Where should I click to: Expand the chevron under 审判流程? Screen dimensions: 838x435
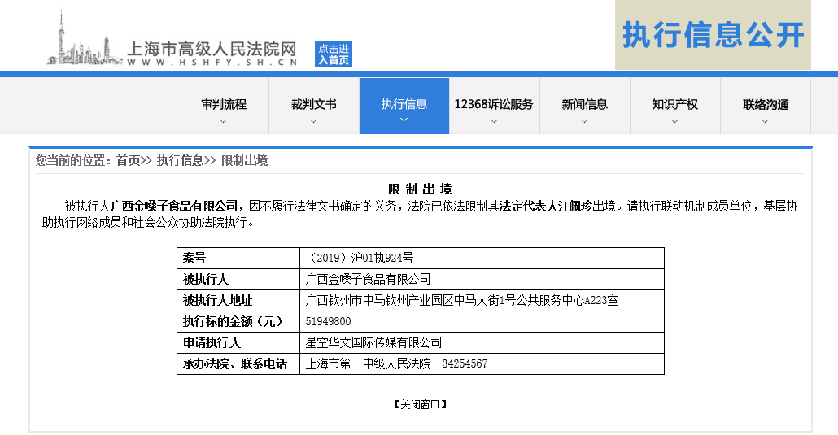click(x=224, y=121)
